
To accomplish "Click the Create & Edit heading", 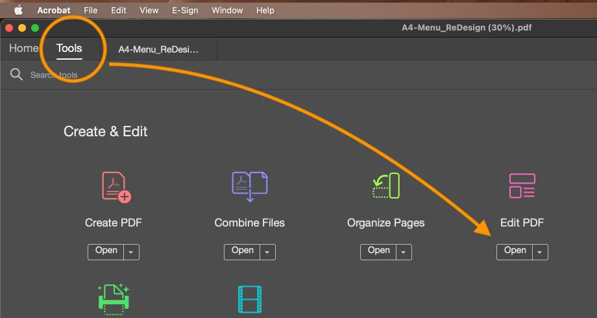I will point(106,131).
